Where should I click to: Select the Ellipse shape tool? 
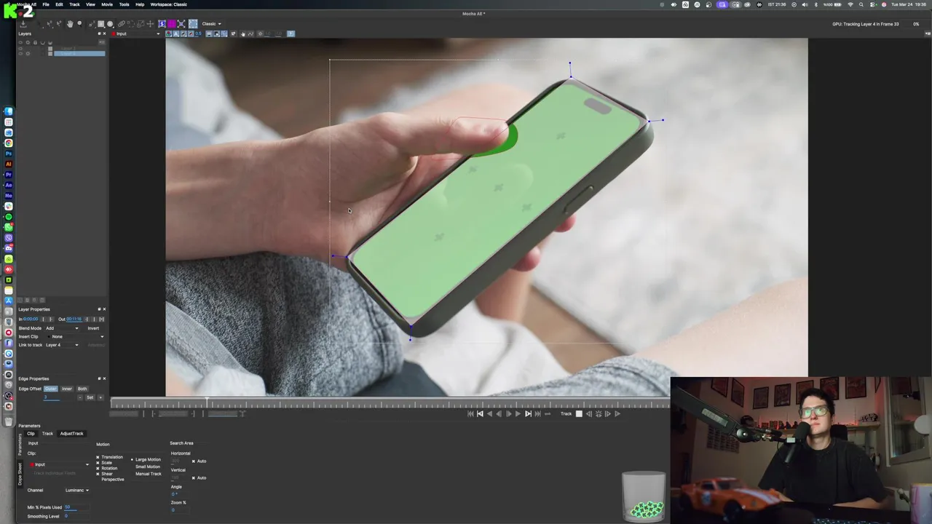tap(110, 23)
